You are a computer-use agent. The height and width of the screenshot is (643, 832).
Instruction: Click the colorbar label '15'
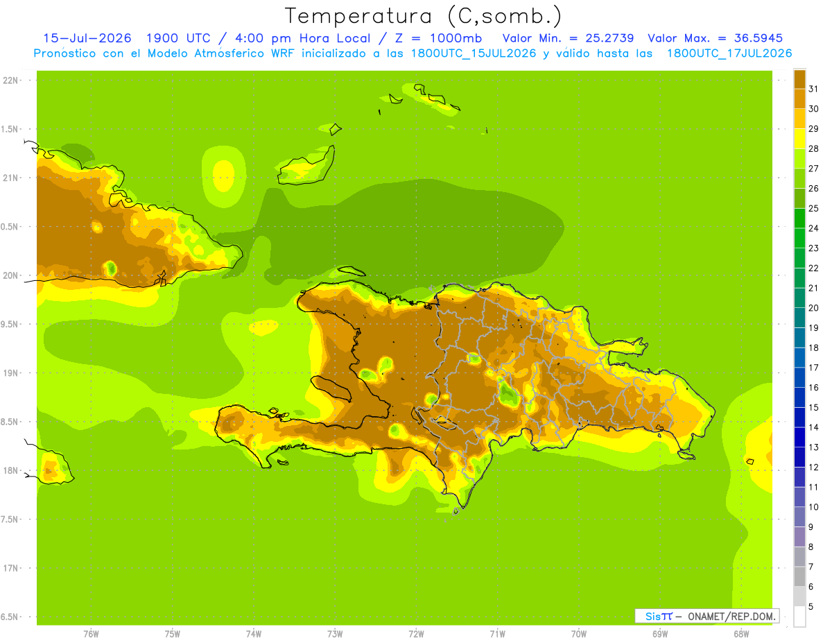(x=814, y=407)
